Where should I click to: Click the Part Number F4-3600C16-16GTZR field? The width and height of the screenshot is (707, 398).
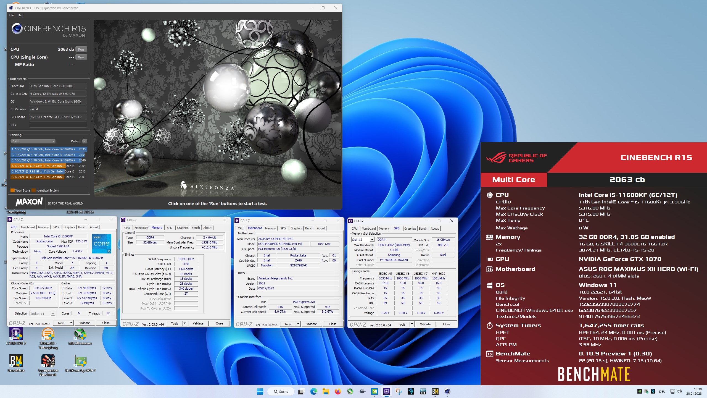pos(394,260)
